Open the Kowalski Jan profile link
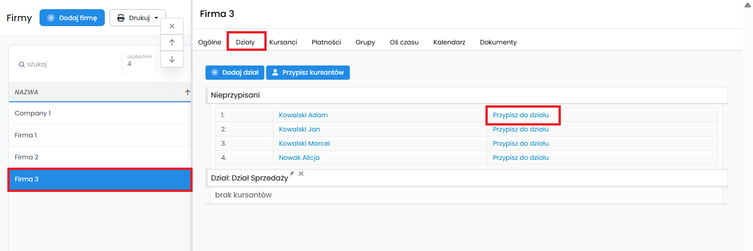This screenshot has height=251, width=753. 299,129
